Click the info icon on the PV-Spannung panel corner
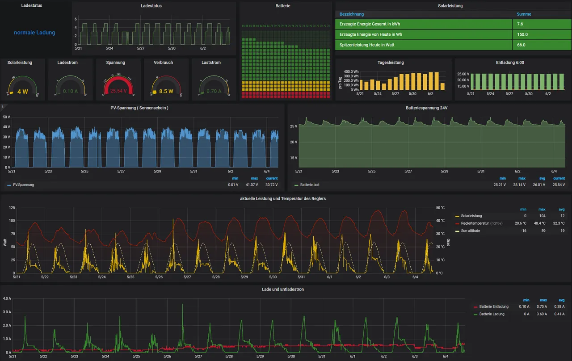The image size is (572, 361). pyautogui.click(x=3, y=107)
